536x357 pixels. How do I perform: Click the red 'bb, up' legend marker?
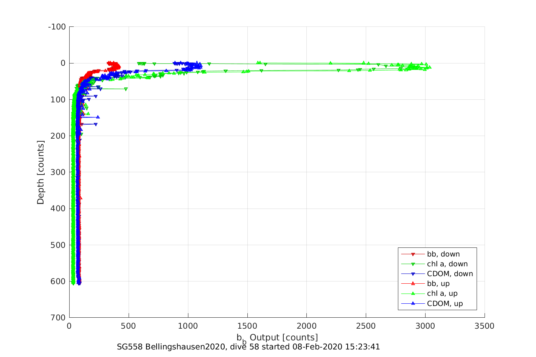click(413, 284)
